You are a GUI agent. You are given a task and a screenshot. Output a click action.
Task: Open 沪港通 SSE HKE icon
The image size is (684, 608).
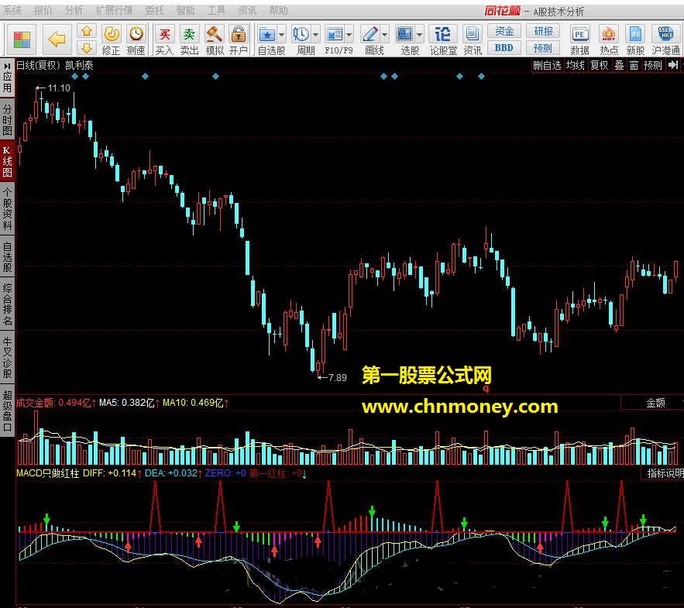665,34
